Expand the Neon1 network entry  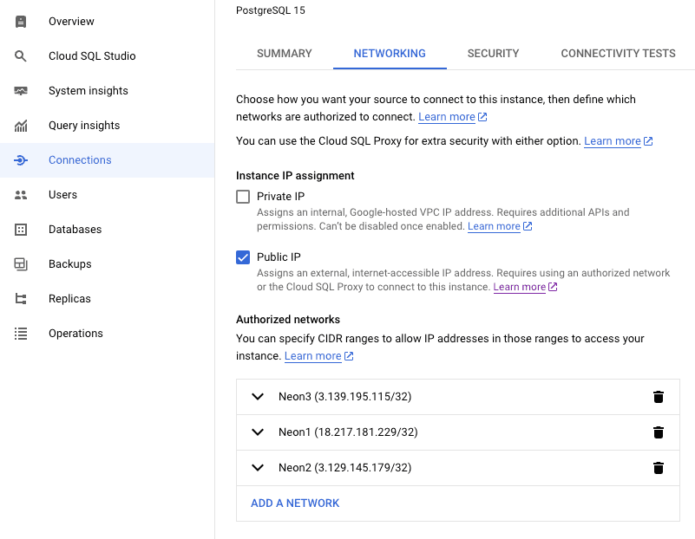click(x=257, y=432)
